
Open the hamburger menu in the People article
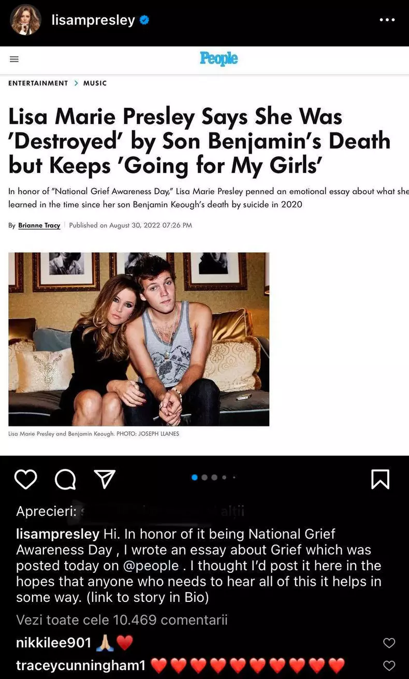(x=14, y=59)
